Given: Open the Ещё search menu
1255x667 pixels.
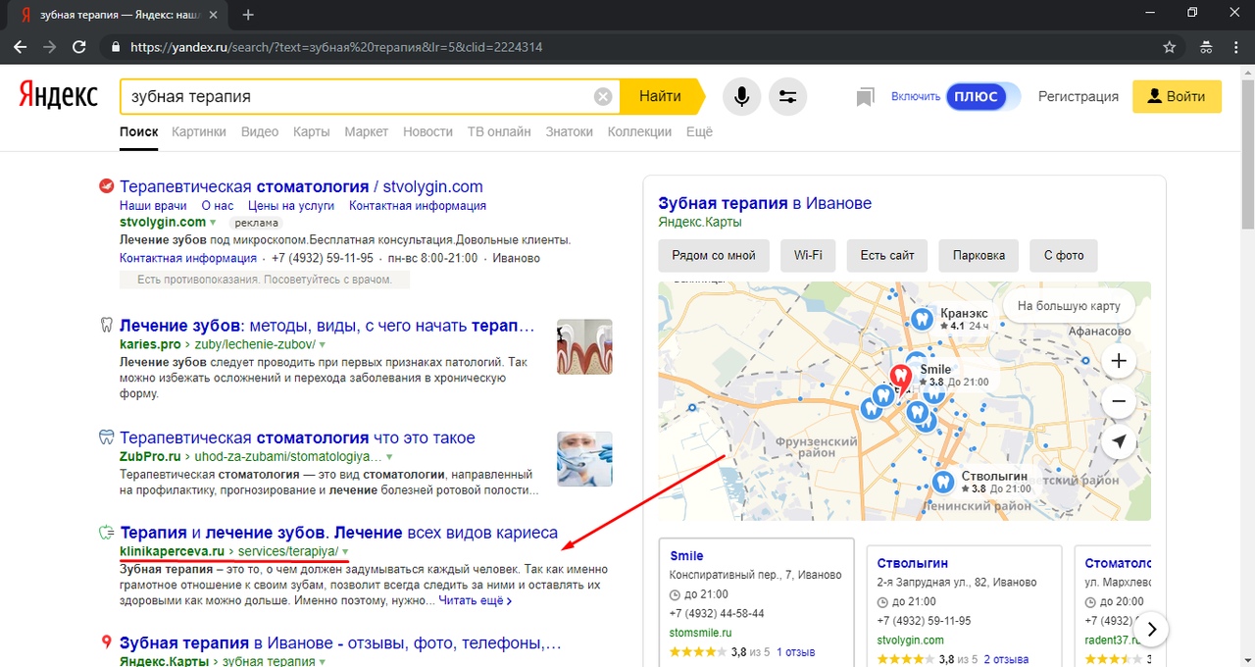Looking at the screenshot, I should (x=699, y=131).
